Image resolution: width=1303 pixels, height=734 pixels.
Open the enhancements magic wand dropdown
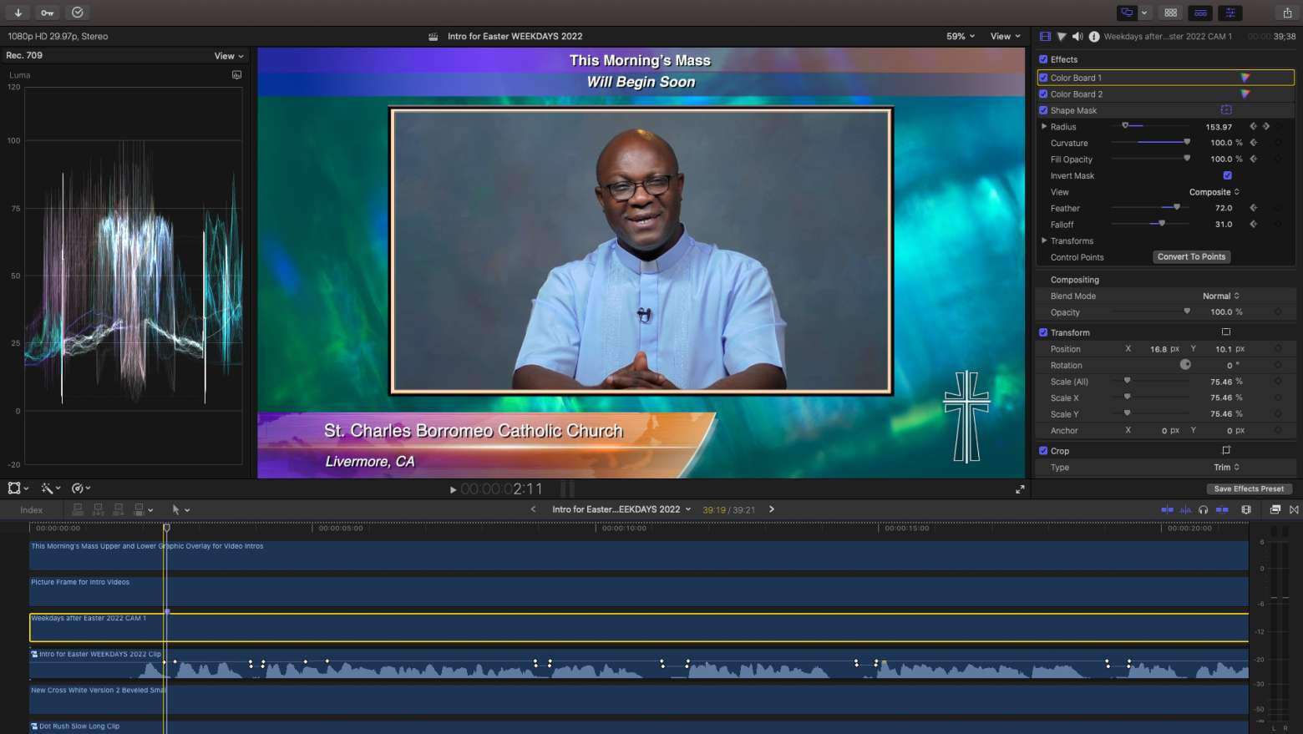click(x=51, y=488)
